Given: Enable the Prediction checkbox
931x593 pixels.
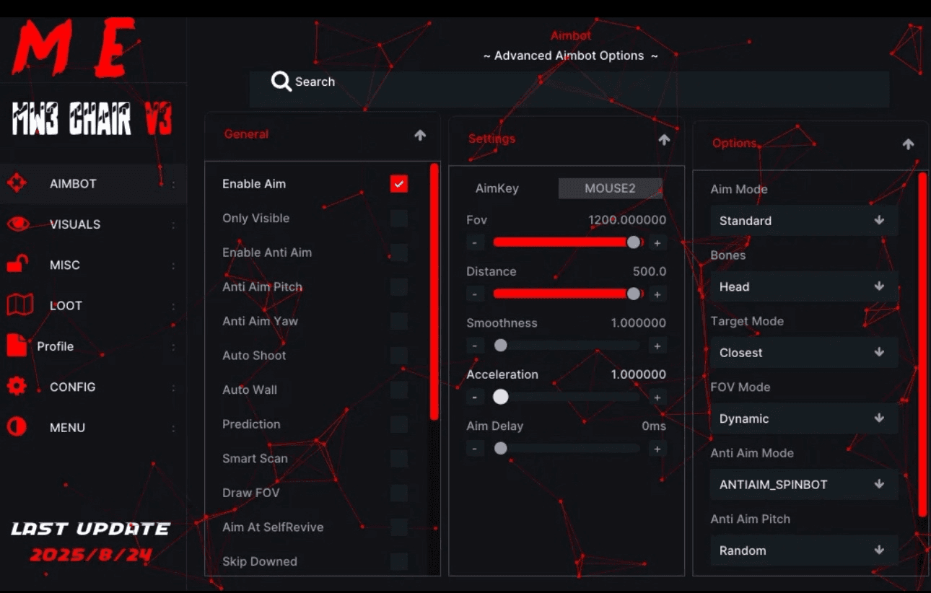Looking at the screenshot, I should 399,424.
